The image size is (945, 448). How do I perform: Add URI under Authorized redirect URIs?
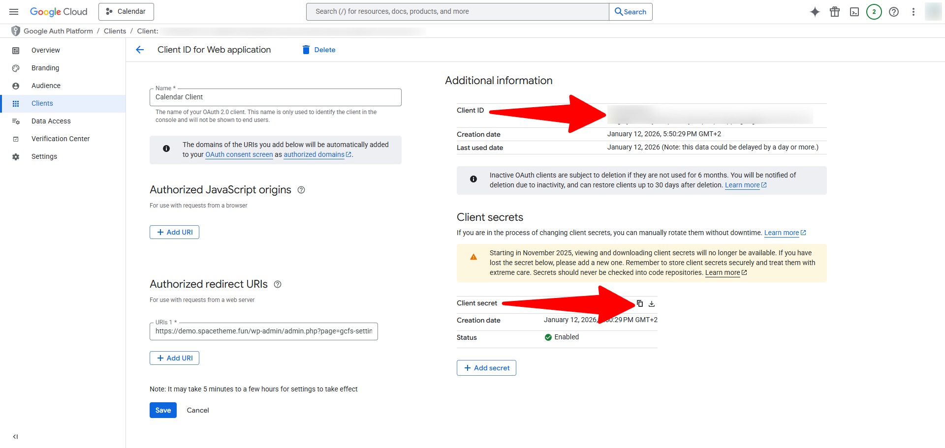point(174,358)
